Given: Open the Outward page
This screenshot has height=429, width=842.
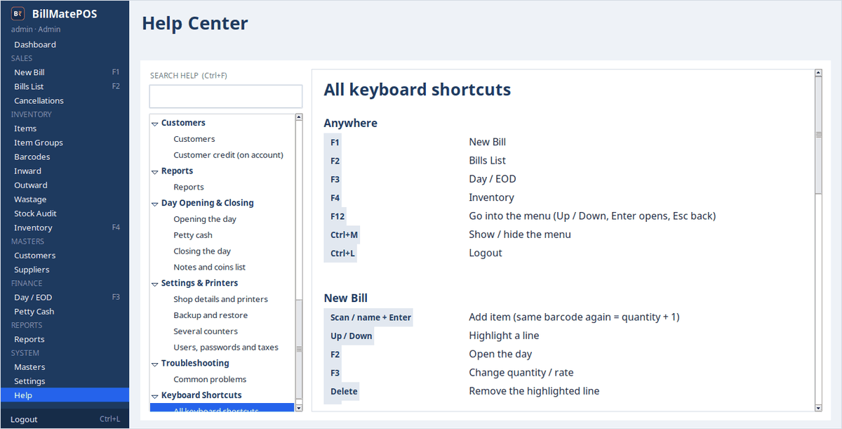Looking at the screenshot, I should (x=65, y=185).
